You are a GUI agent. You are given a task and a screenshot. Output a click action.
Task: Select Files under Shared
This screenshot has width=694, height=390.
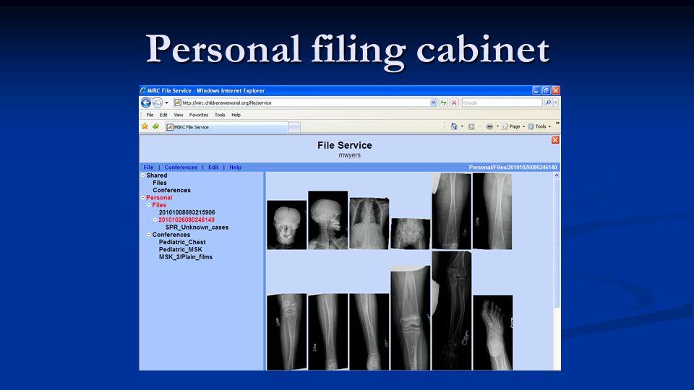[x=159, y=183]
